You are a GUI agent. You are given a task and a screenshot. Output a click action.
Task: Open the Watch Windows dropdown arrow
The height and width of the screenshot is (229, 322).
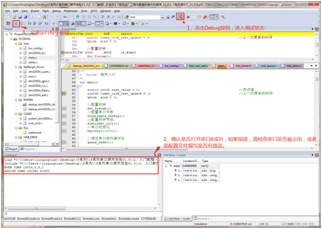pos(93,23)
